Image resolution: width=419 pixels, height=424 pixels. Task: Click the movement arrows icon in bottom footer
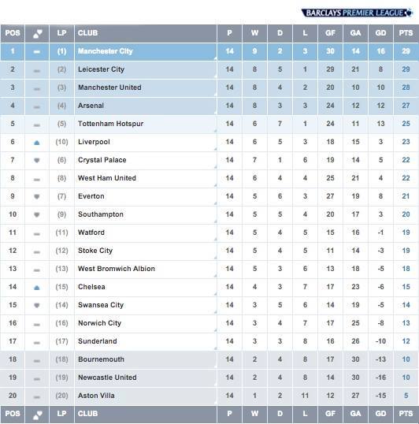(37, 415)
